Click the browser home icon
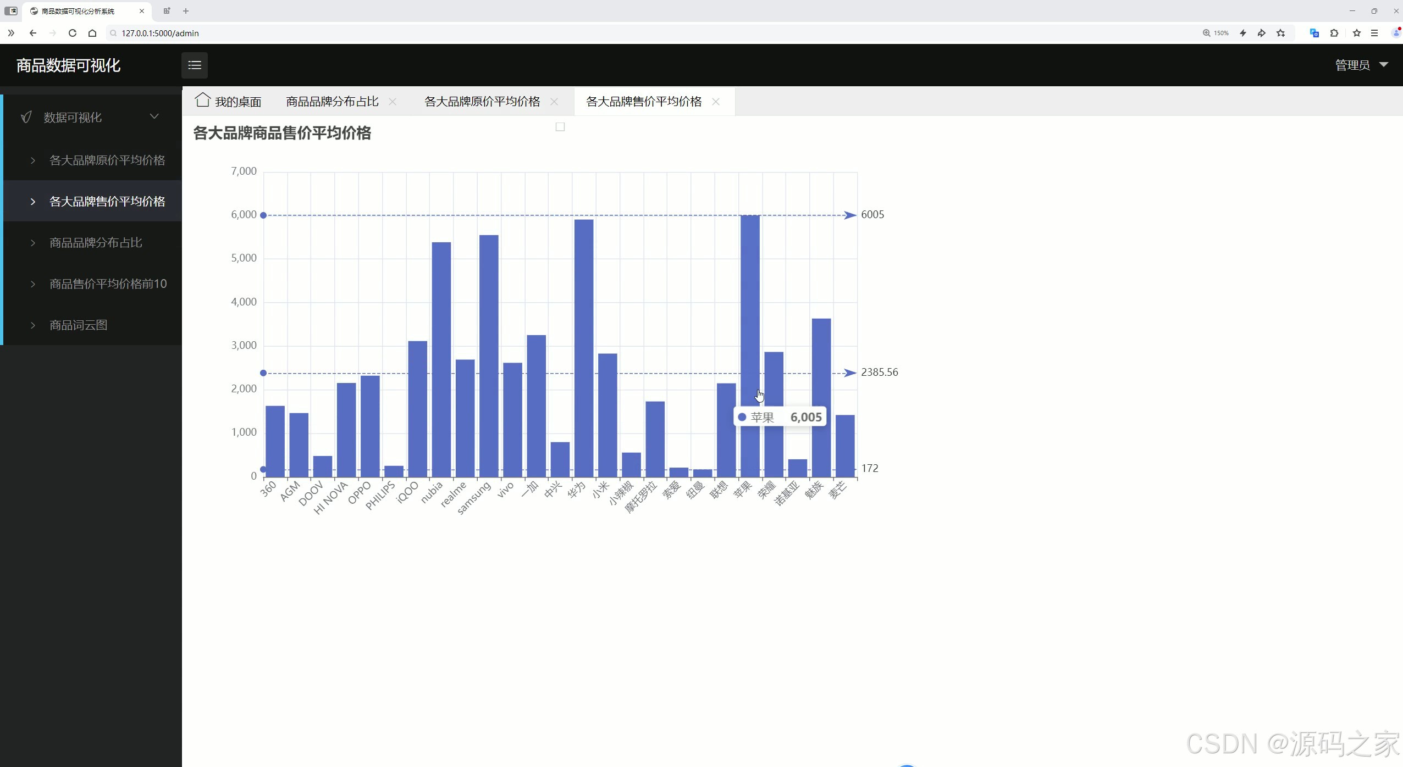 (x=92, y=33)
